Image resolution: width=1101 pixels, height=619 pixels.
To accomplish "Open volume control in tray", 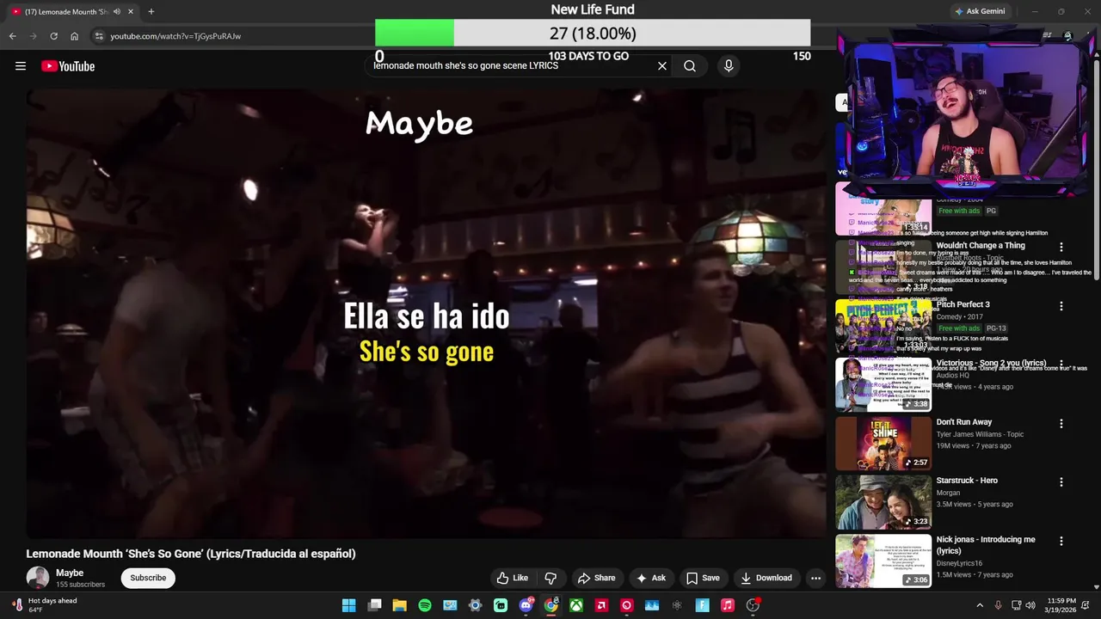I will pos(1030,605).
